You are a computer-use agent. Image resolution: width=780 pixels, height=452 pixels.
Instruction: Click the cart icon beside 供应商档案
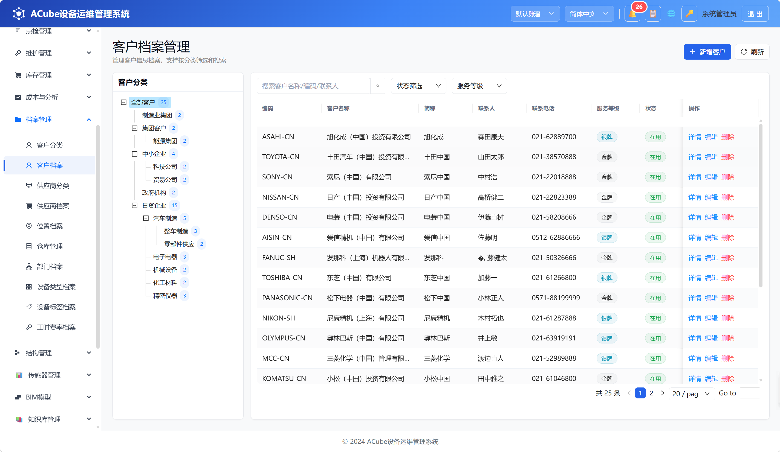(29, 206)
